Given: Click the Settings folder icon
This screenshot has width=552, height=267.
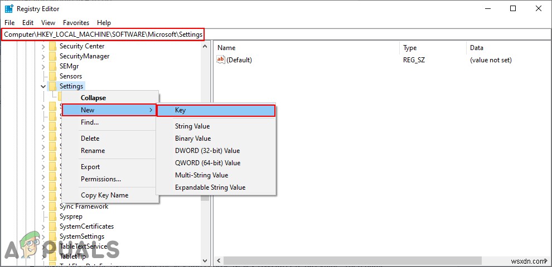Looking at the screenshot, I should pyautogui.click(x=53, y=86).
